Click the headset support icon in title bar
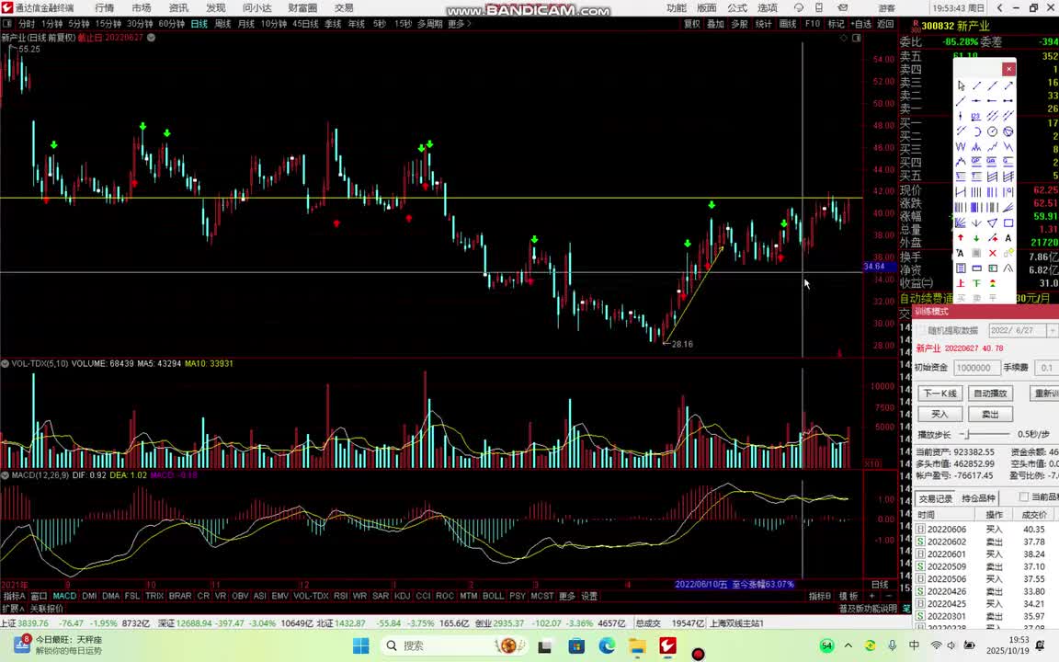The image size is (1059, 662). (798, 7)
